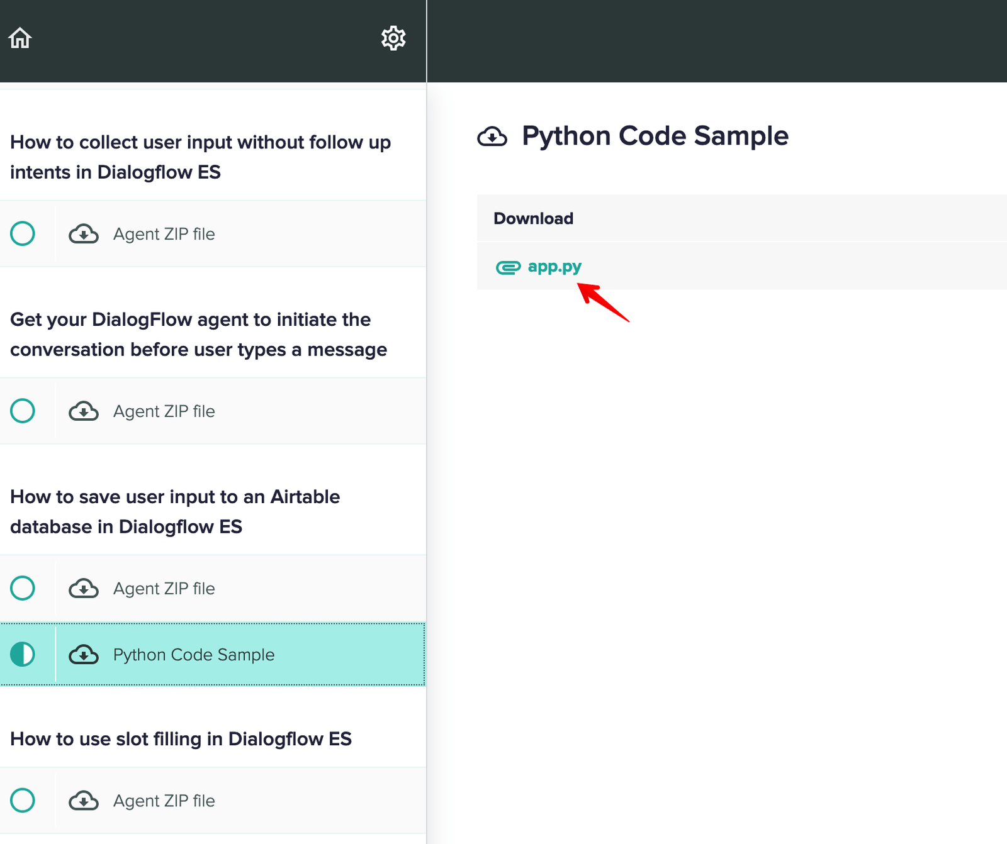Download app.py from the main panel
1007x844 pixels.
tap(554, 267)
